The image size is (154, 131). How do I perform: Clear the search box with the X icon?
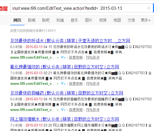pyautogui.click(x=149, y=8)
